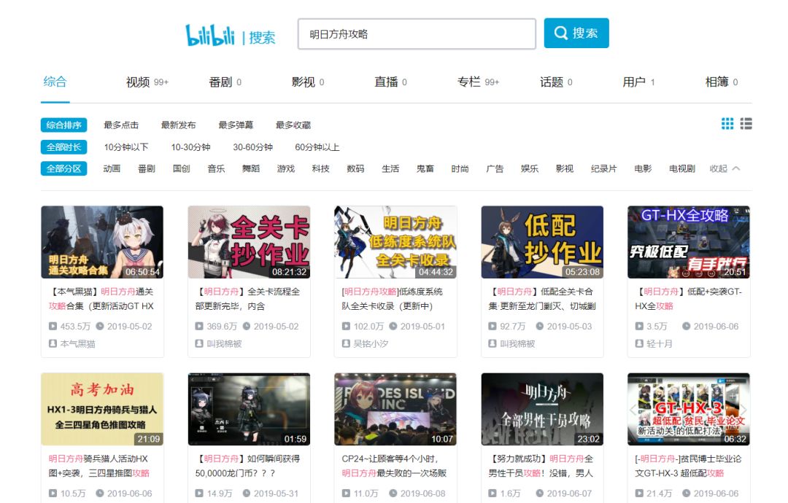Viewport: 788px width, 503px height.
Task: Sort results by 最多点击
Action: tap(121, 125)
